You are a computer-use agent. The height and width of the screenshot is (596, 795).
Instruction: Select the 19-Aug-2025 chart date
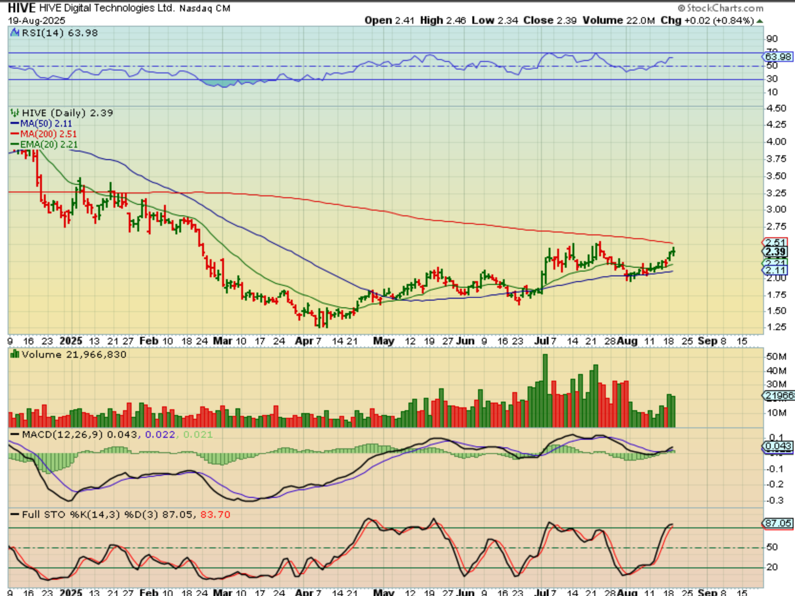click(37, 21)
